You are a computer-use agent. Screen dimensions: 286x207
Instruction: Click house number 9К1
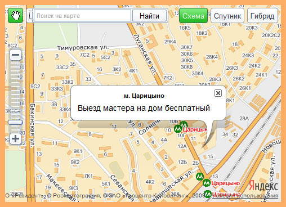(x=78, y=151)
